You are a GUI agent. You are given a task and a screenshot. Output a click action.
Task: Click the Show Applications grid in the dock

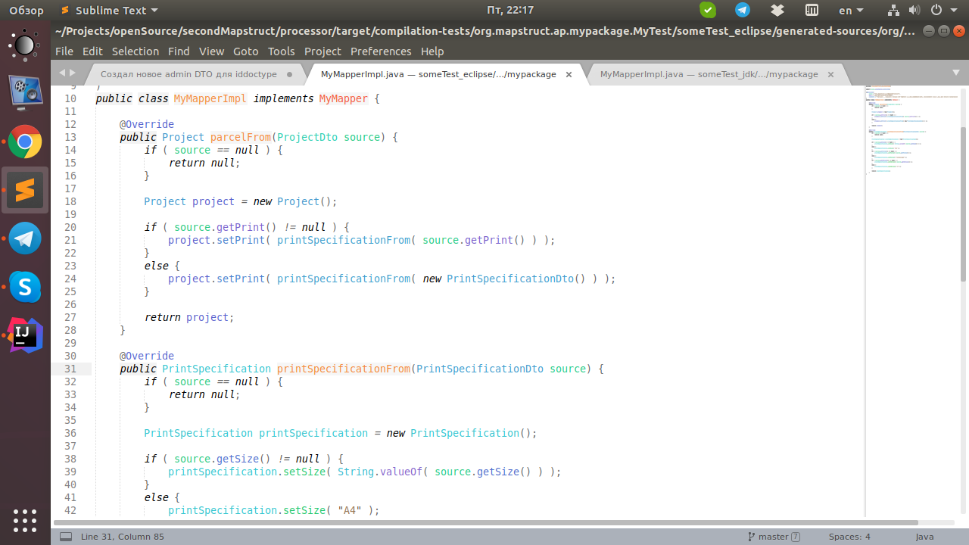[25, 521]
